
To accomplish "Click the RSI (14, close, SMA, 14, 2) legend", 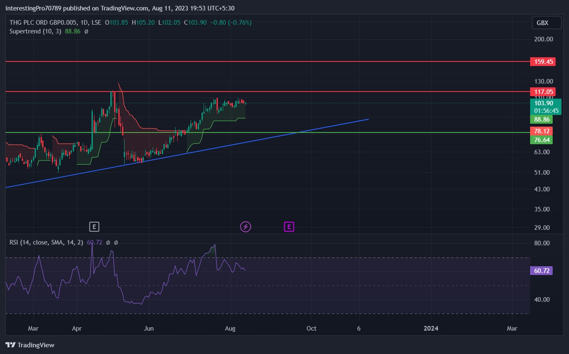I will (46, 242).
